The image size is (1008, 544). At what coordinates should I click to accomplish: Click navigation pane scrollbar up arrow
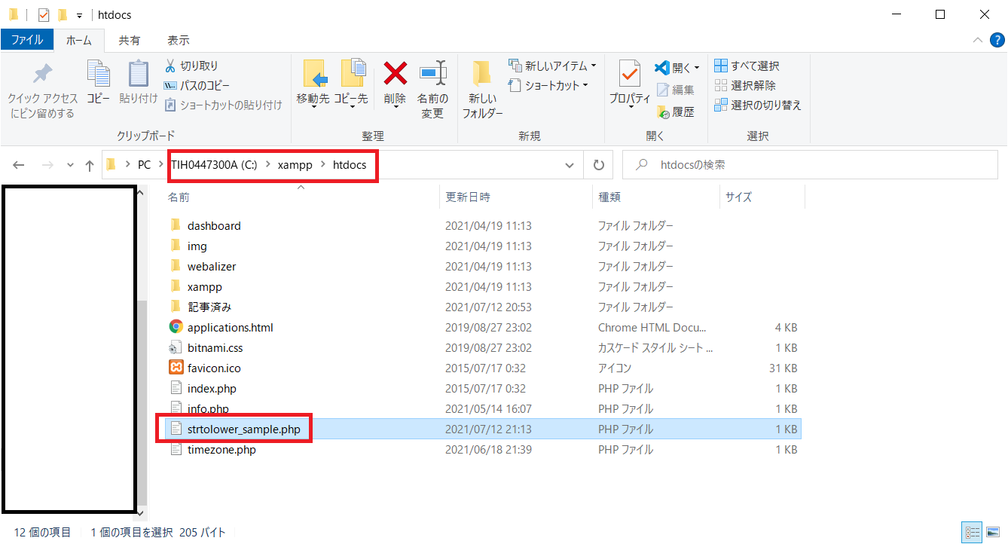(x=141, y=193)
